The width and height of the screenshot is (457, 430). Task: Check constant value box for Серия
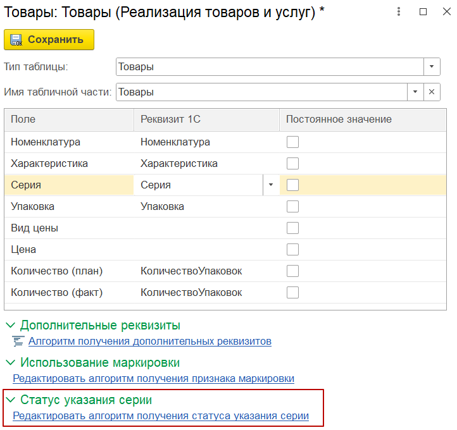[x=292, y=185]
